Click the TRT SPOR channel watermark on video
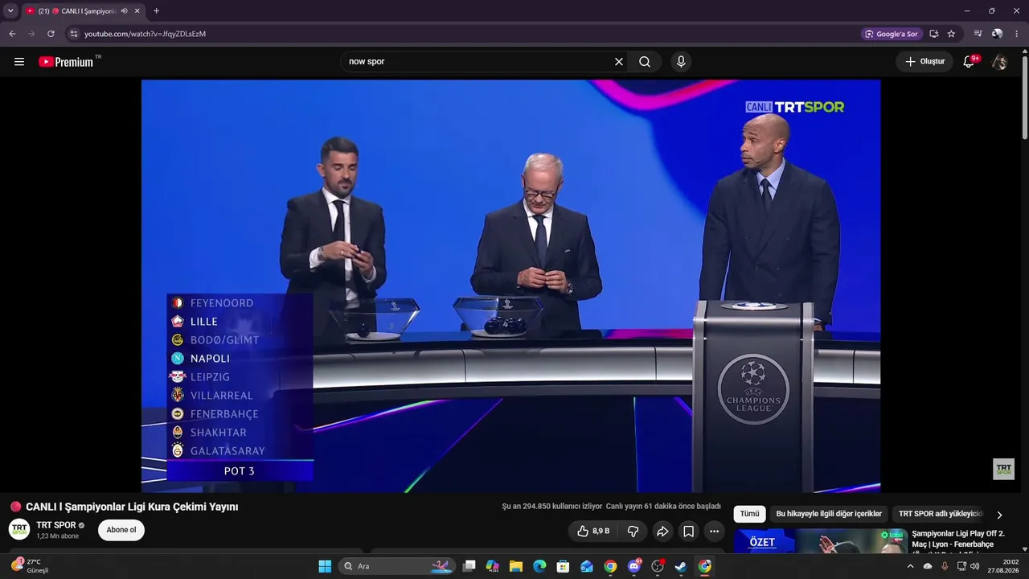Viewport: 1029px width, 579px height. 1003,469
